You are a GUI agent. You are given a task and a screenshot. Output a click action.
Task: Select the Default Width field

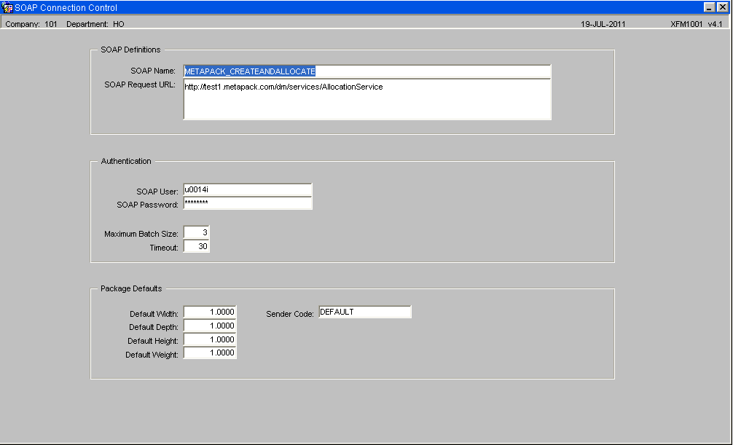(210, 312)
